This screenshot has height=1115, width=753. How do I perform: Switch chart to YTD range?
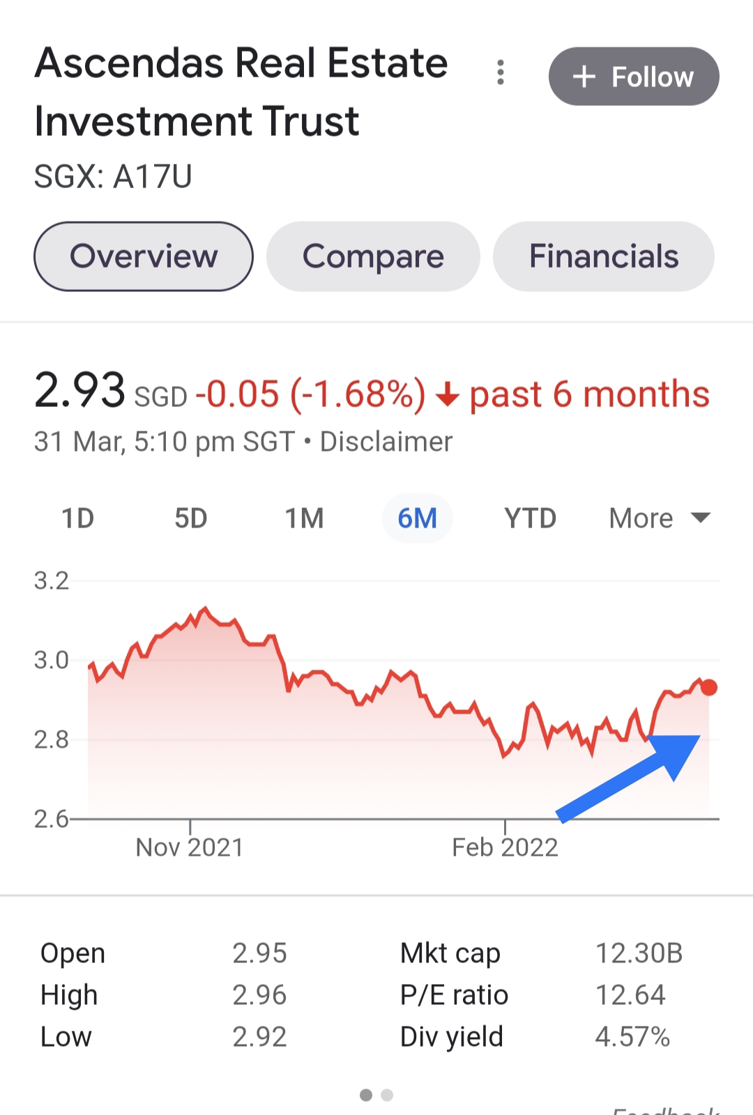tap(530, 518)
